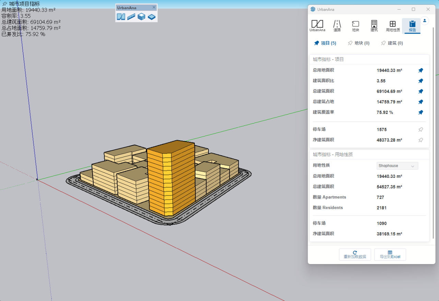Select the 报告 report tab
The height and width of the screenshot is (301, 439).
412,26
